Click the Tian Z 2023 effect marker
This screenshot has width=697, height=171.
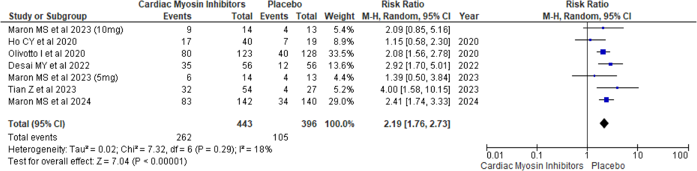(x=617, y=88)
